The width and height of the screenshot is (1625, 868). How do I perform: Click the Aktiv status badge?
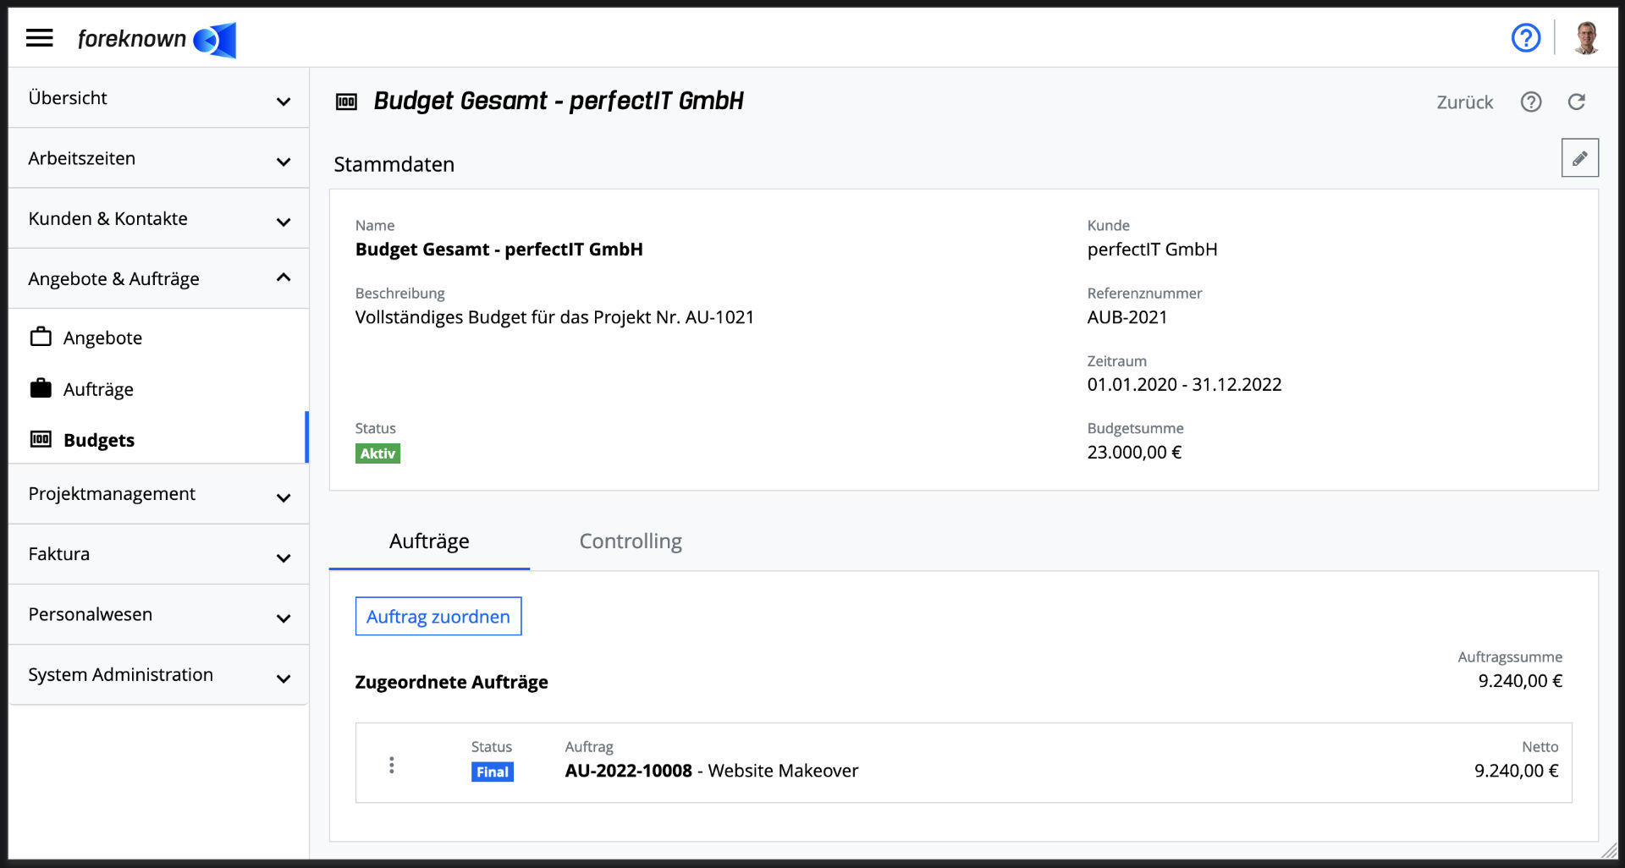(377, 453)
